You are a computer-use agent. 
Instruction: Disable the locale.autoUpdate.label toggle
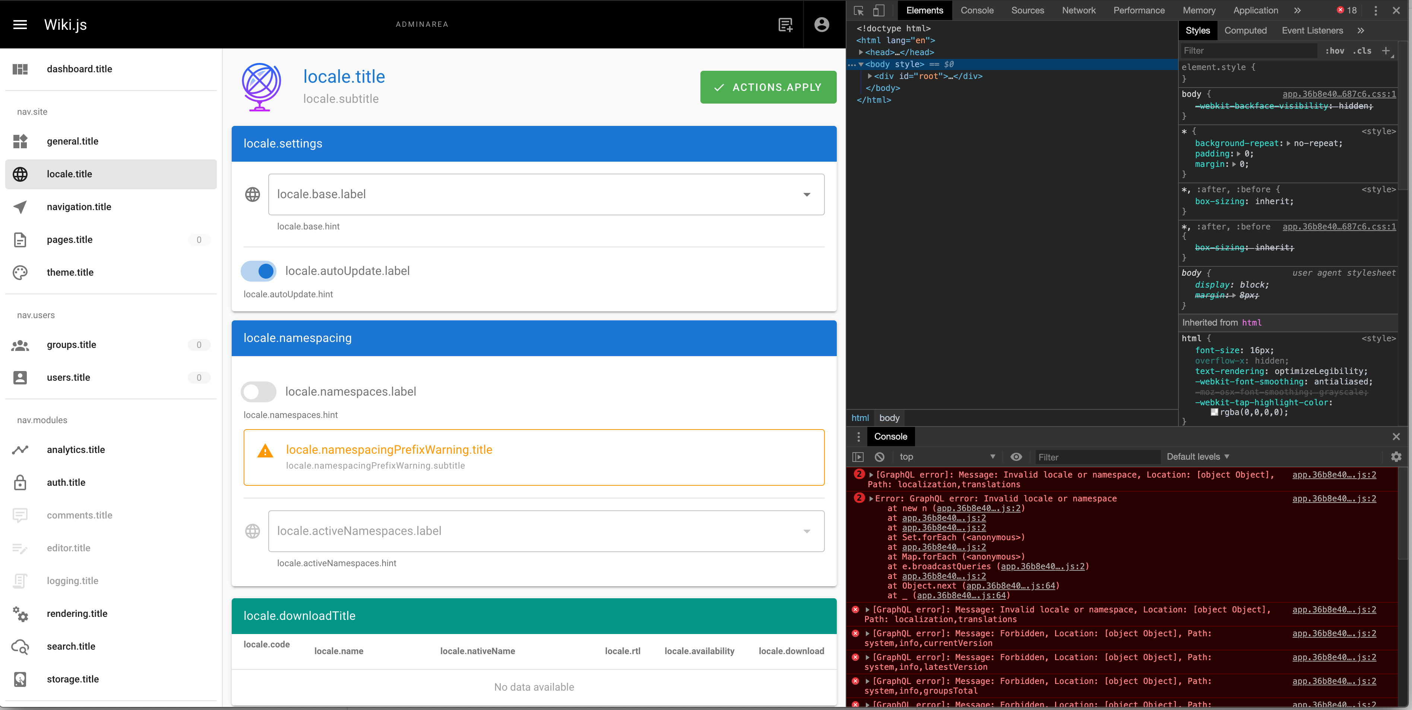(258, 271)
